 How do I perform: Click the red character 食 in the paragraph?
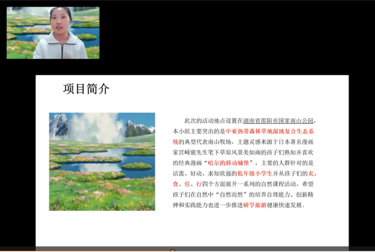[x=176, y=184]
